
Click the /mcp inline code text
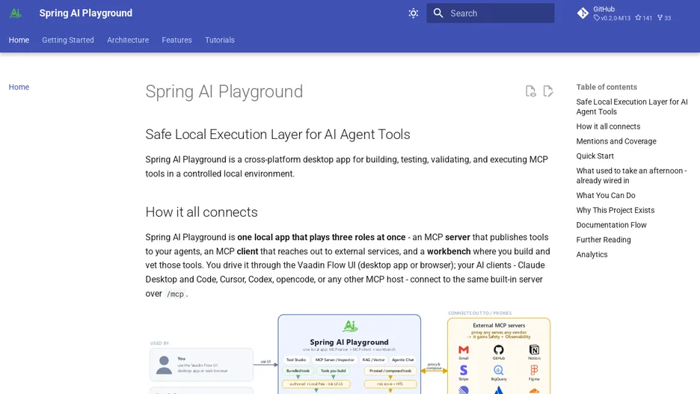(175, 294)
